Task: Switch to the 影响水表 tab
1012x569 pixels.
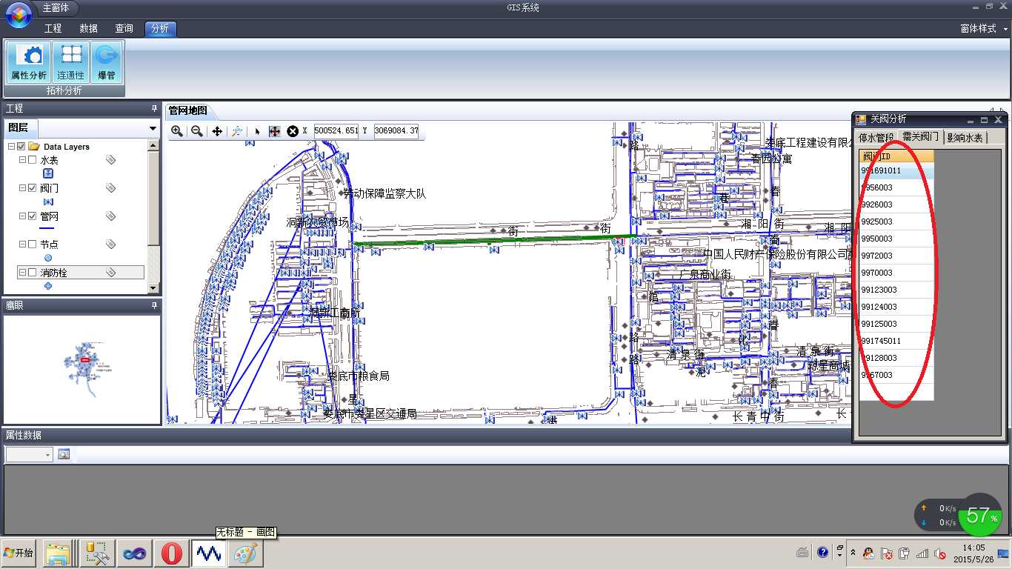Action: [x=965, y=138]
